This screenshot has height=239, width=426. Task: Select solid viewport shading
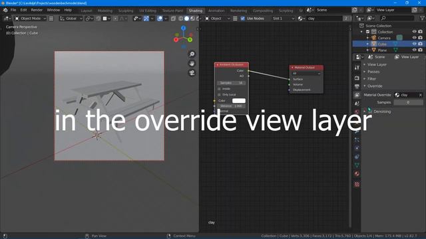click(186, 19)
